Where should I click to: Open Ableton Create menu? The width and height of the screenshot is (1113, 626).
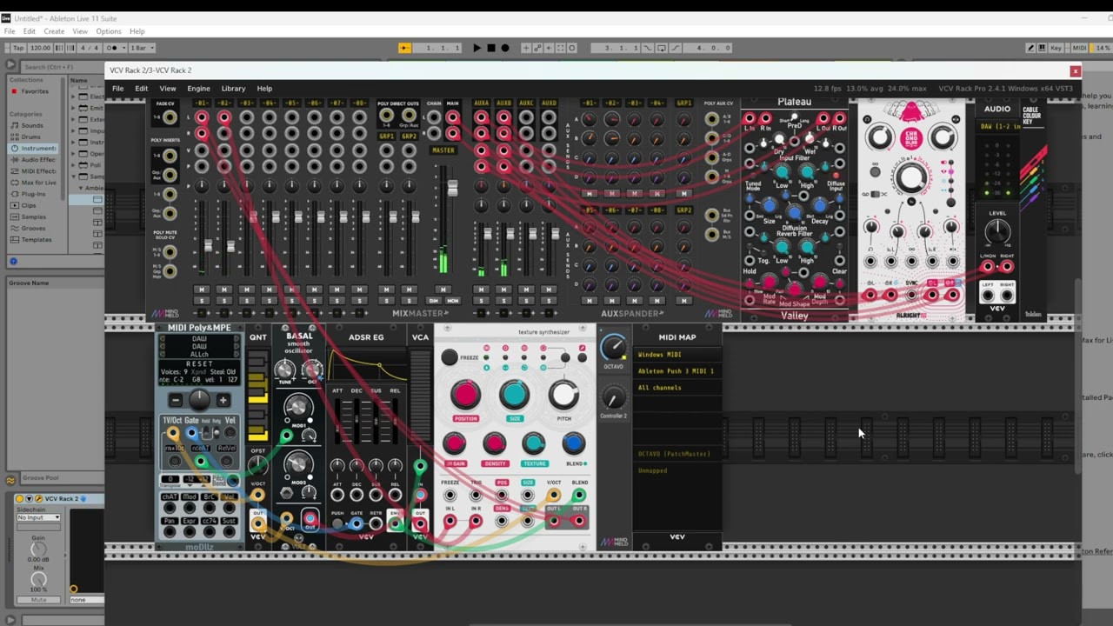tap(54, 31)
